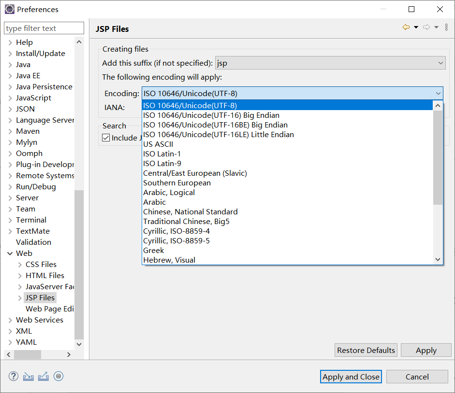Select Server preference category
455x393 pixels.
point(27,198)
